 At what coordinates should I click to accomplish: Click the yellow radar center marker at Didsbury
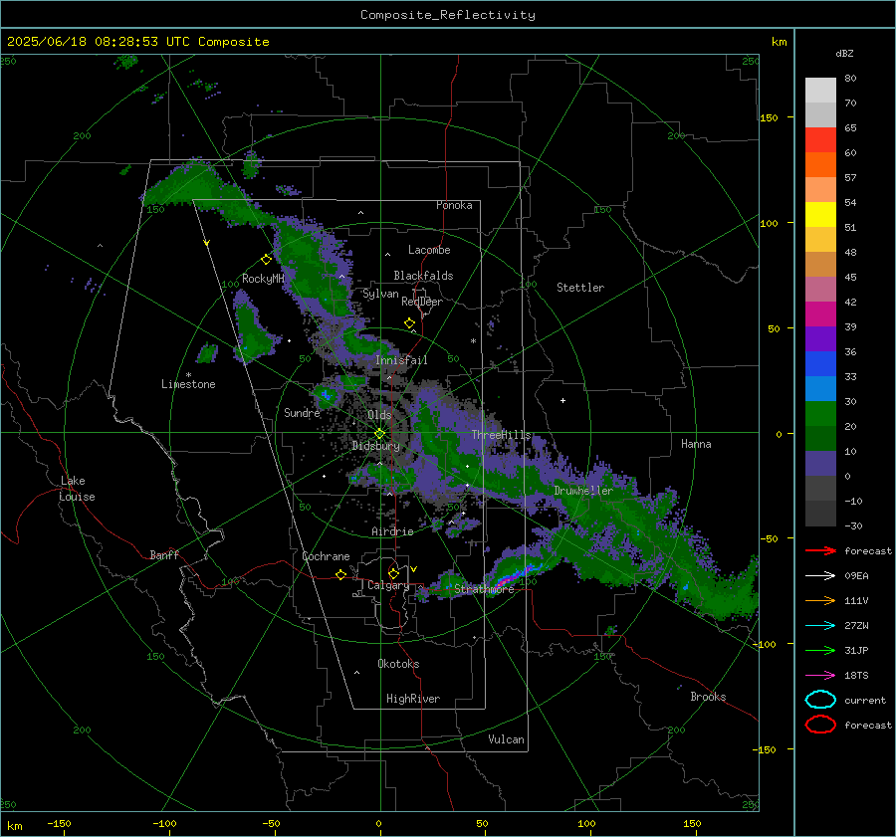pos(379,434)
